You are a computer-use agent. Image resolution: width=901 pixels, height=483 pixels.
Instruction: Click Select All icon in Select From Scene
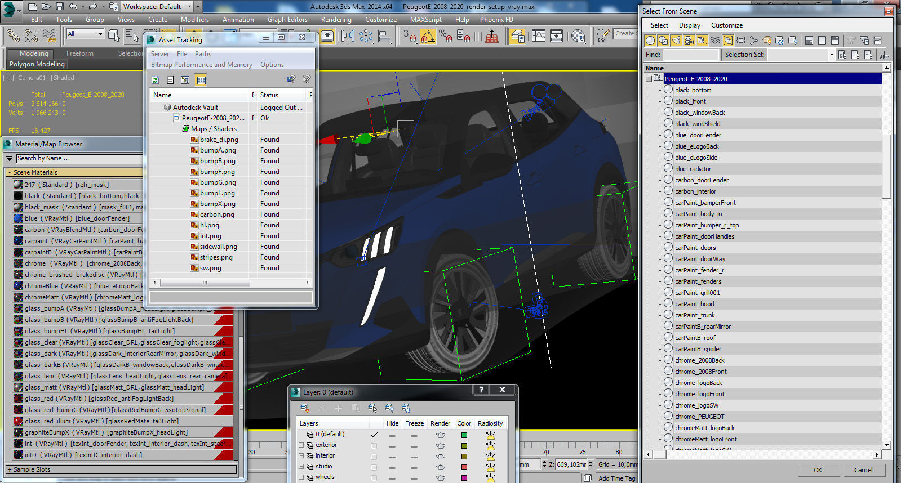pos(809,41)
